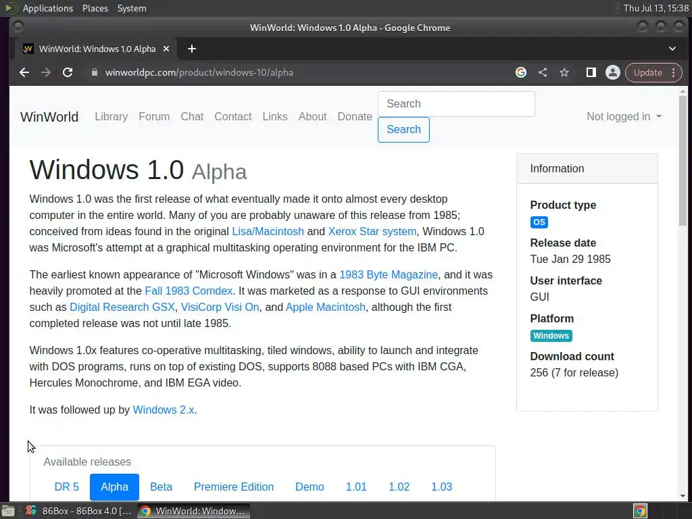The height and width of the screenshot is (519, 692).
Task: Select the Alpha release tab
Action: click(114, 487)
